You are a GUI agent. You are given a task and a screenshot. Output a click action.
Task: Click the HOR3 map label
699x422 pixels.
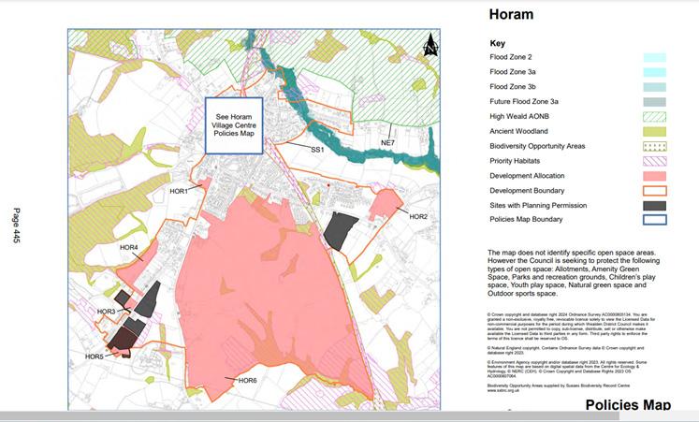(x=106, y=312)
